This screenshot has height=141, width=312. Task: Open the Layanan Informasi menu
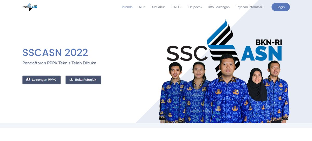coord(250,7)
